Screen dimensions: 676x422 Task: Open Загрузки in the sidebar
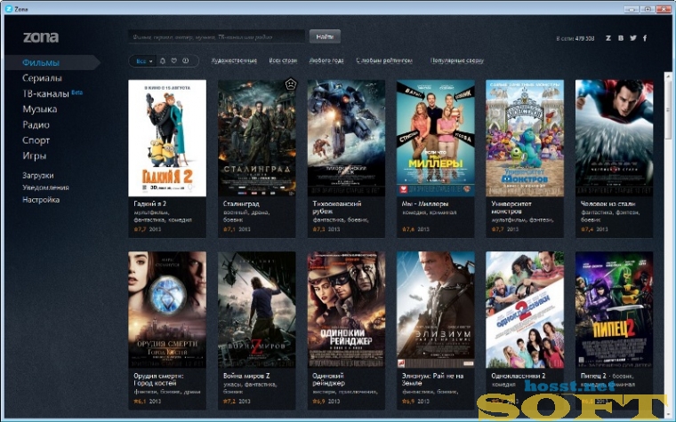point(38,175)
